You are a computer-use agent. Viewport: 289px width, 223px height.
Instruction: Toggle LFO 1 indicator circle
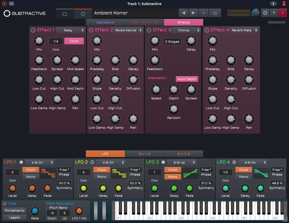(x=21, y=162)
